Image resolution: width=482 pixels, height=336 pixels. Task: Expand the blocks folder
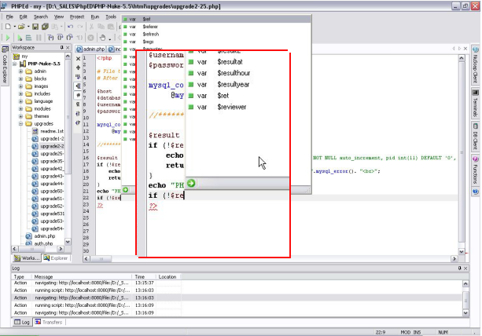click(21, 79)
